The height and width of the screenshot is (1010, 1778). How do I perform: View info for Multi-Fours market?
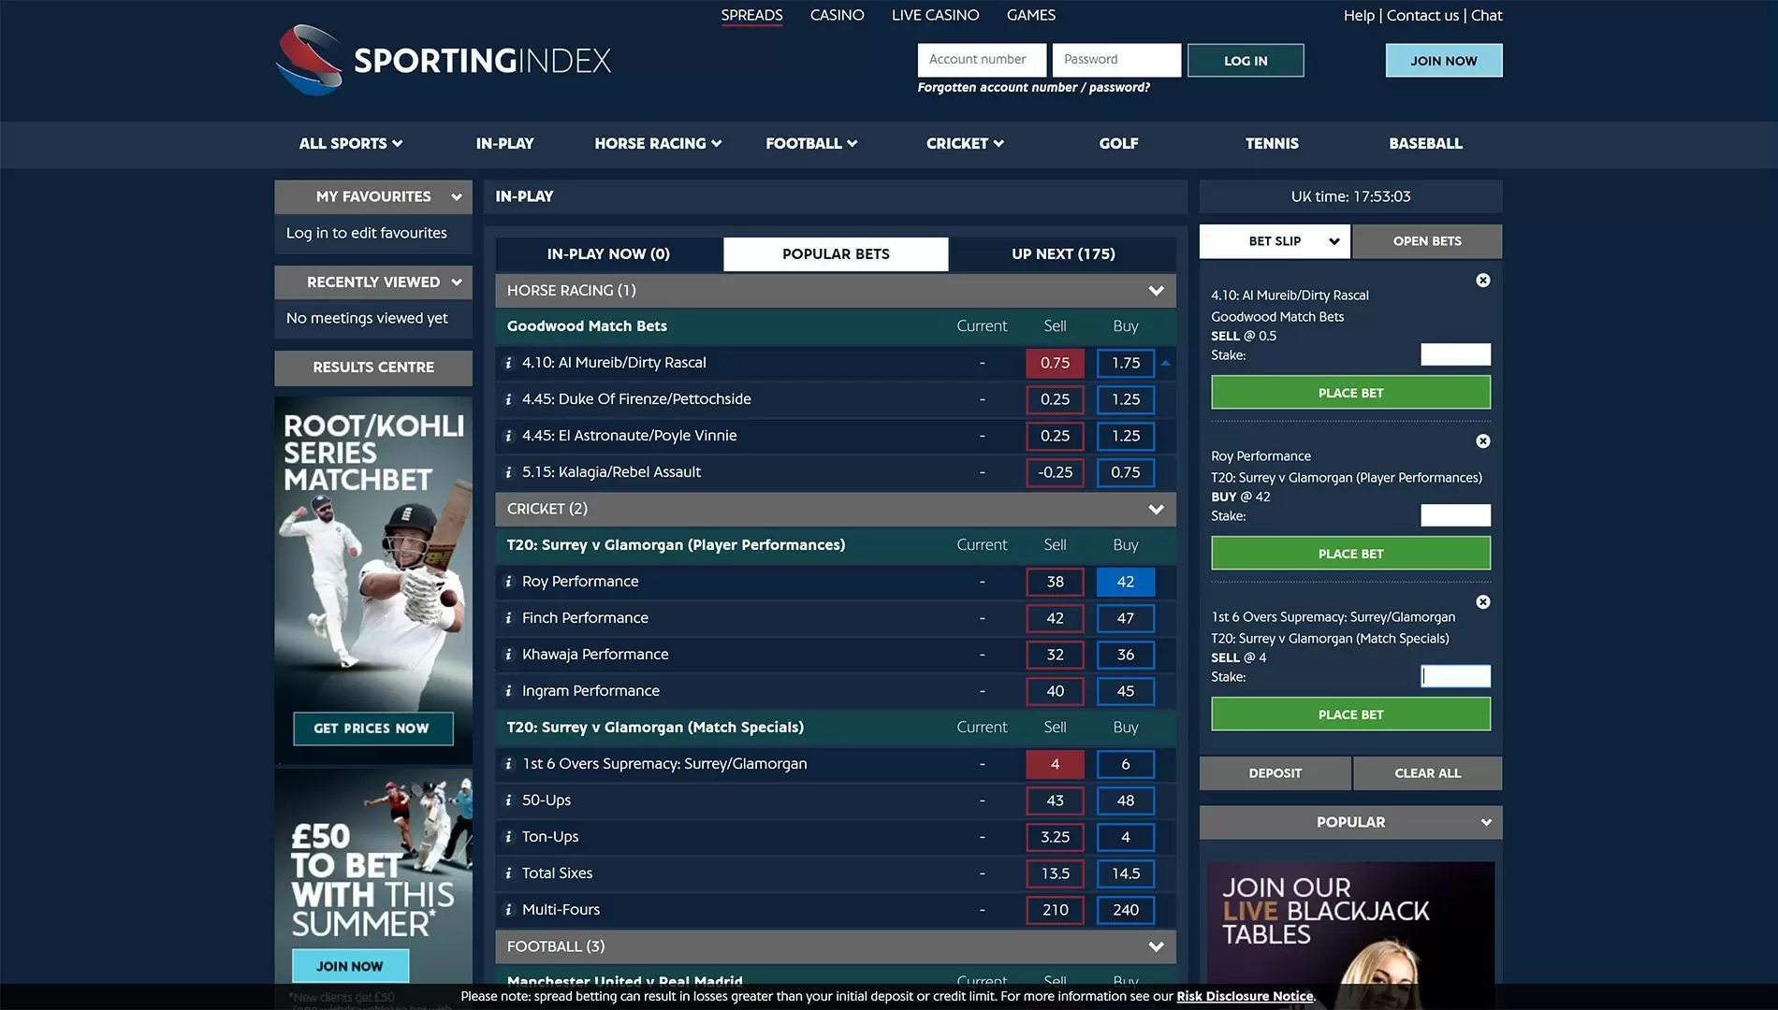click(x=508, y=910)
